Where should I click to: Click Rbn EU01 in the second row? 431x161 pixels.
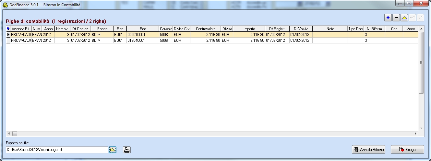(120, 40)
